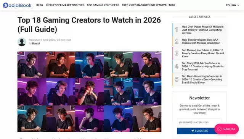The width and height of the screenshot is (244, 139).
Task: Click the blue SUBSCRIBE newsletter button
Action: pyautogui.click(x=199, y=131)
